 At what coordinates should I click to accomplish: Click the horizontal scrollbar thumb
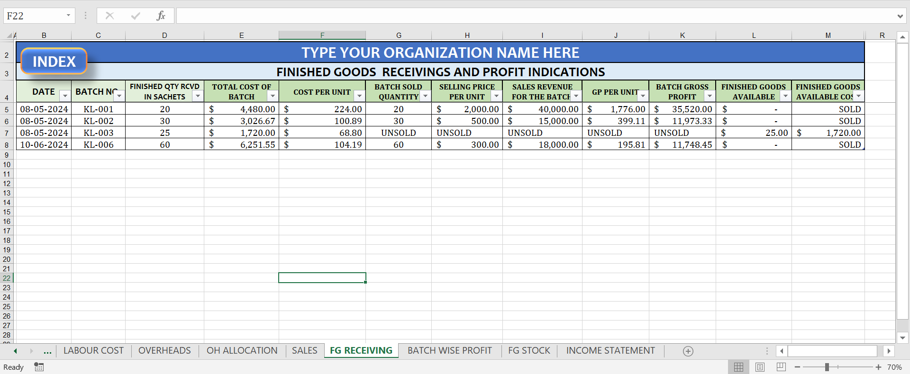click(x=832, y=351)
